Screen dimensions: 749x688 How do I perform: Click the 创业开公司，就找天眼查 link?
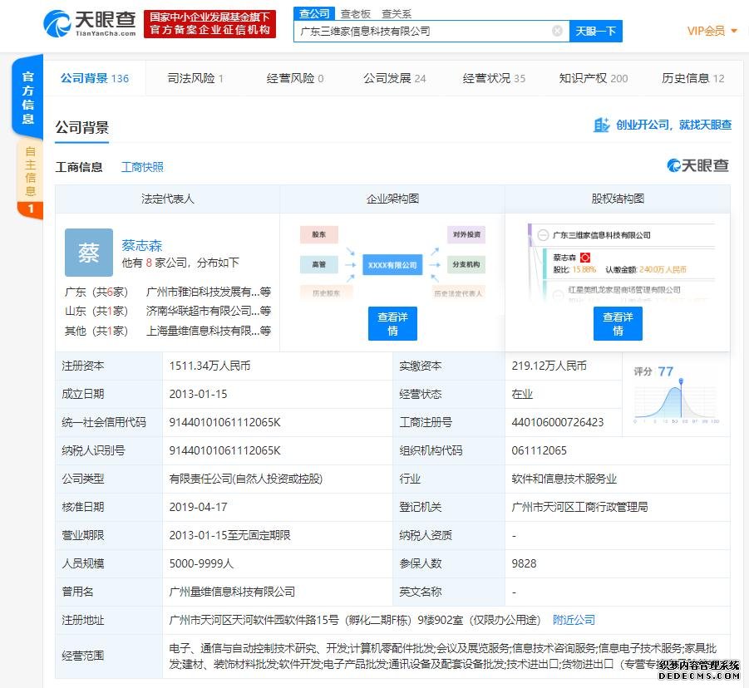click(673, 125)
